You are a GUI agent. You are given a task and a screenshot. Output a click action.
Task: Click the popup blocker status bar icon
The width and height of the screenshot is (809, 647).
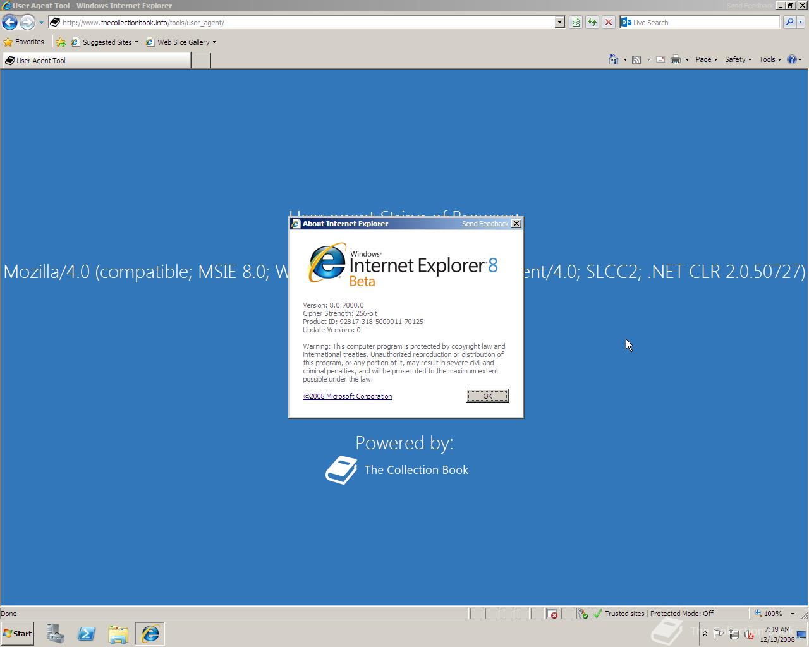pos(553,614)
